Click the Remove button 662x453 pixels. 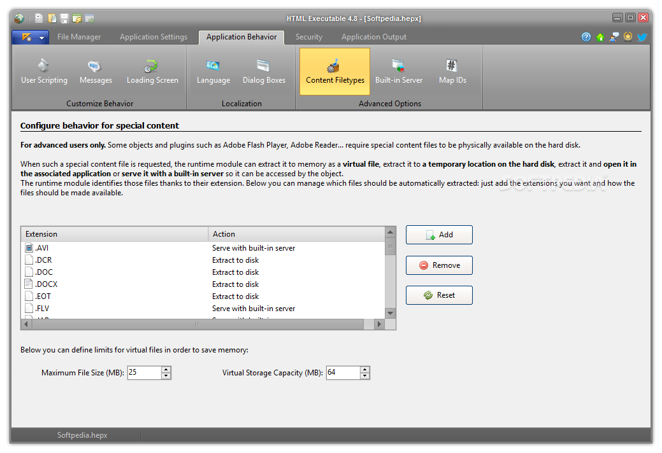[439, 265]
